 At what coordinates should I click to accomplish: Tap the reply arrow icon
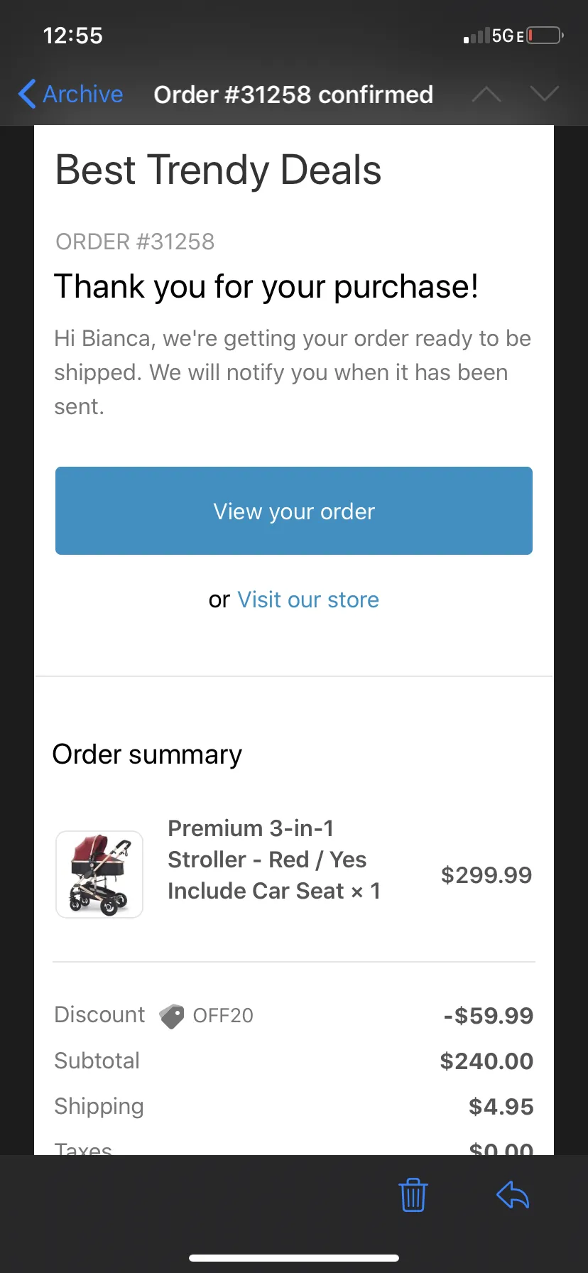(x=513, y=1194)
